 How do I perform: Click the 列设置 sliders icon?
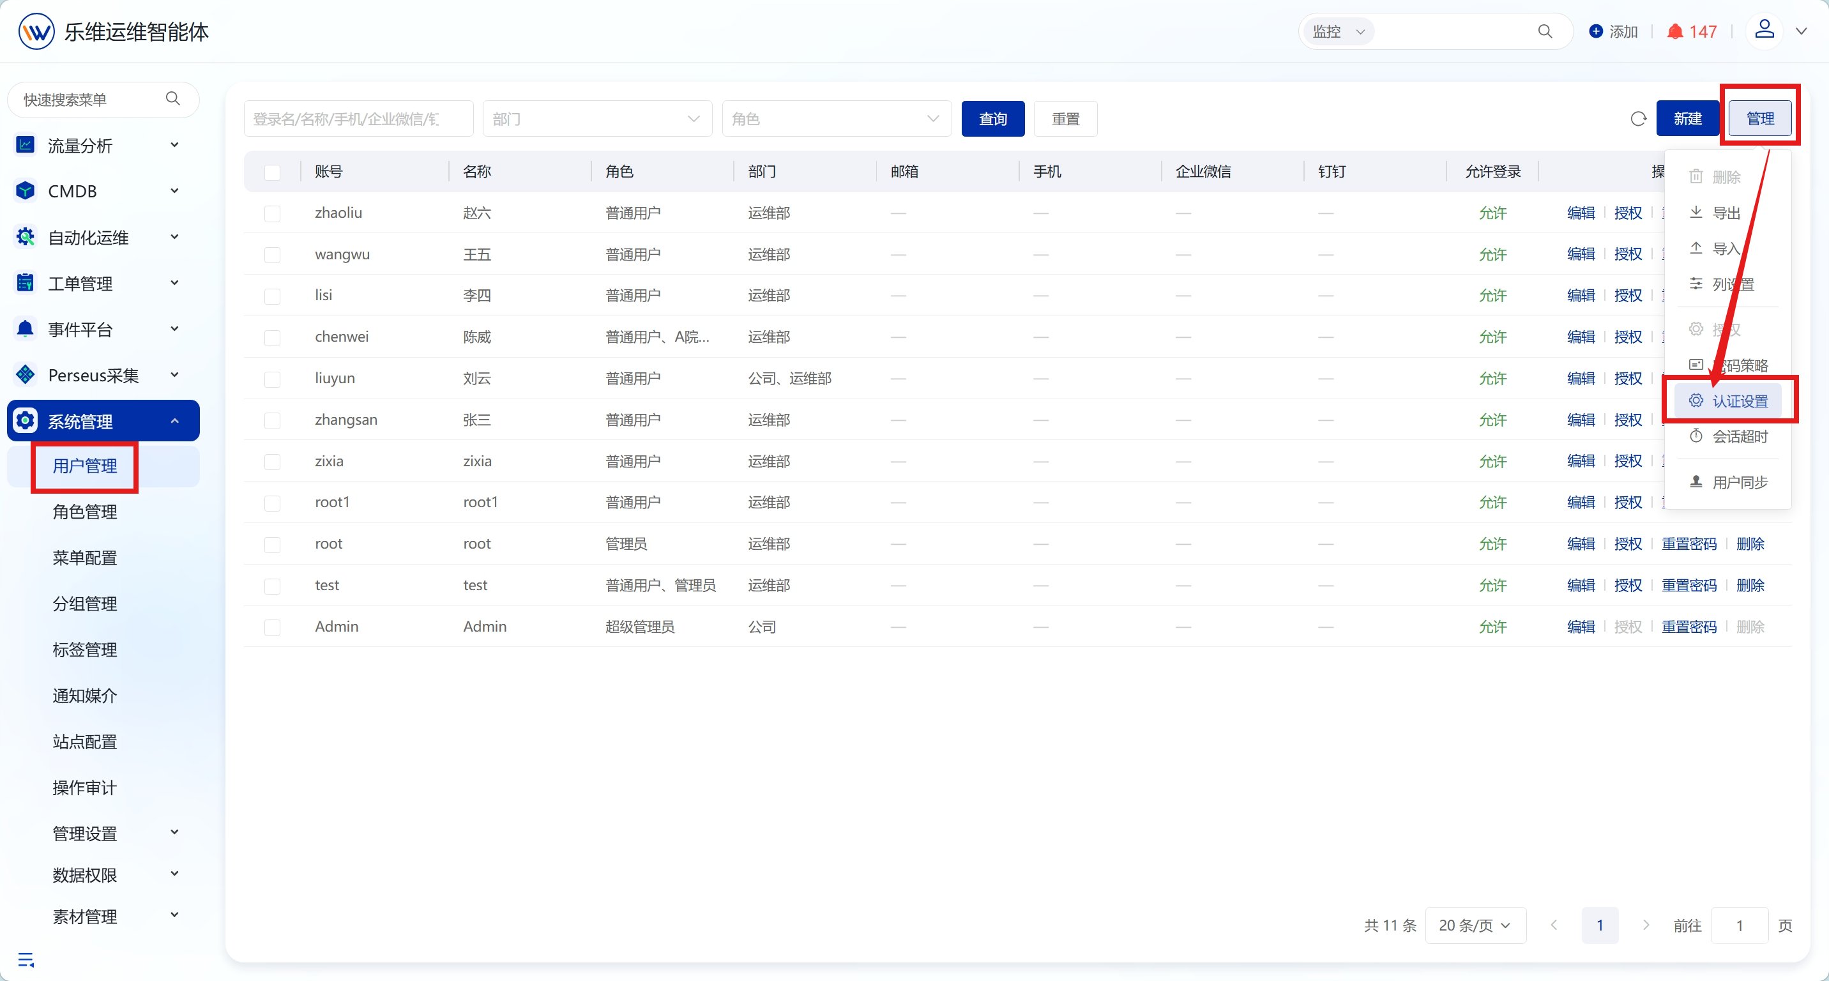pyautogui.click(x=1696, y=283)
